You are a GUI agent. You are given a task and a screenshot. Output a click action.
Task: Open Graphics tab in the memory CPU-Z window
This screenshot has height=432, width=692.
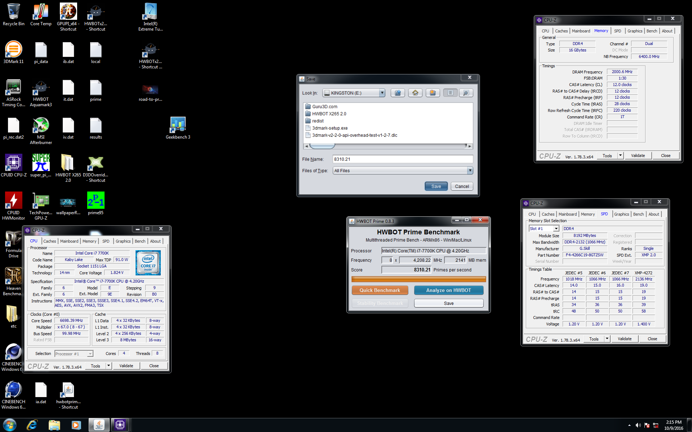(635, 31)
